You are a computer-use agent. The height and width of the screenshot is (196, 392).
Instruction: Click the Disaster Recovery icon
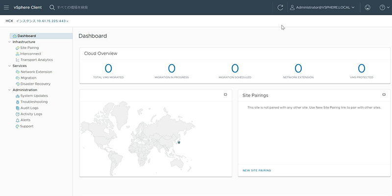18,84
